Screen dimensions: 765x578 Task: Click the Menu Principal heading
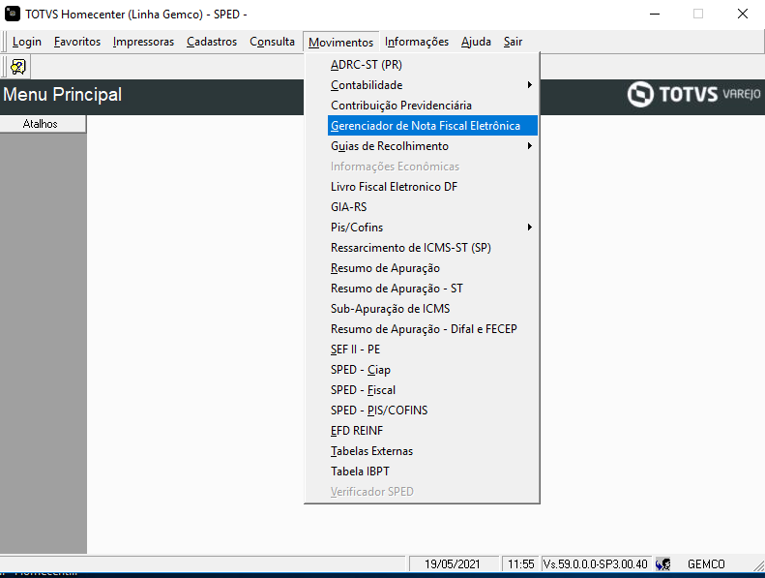63,94
